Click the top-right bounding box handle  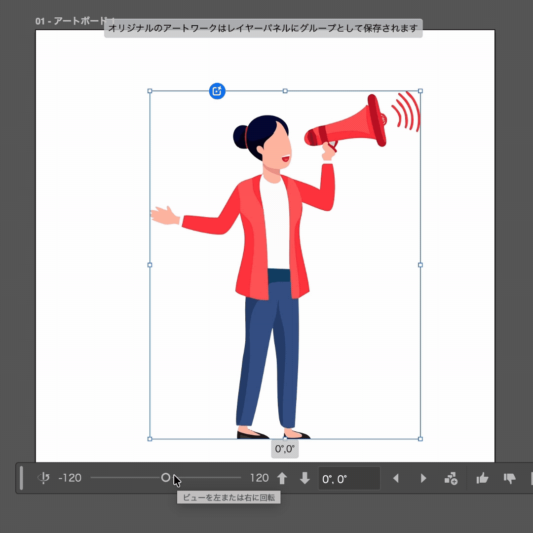click(420, 91)
